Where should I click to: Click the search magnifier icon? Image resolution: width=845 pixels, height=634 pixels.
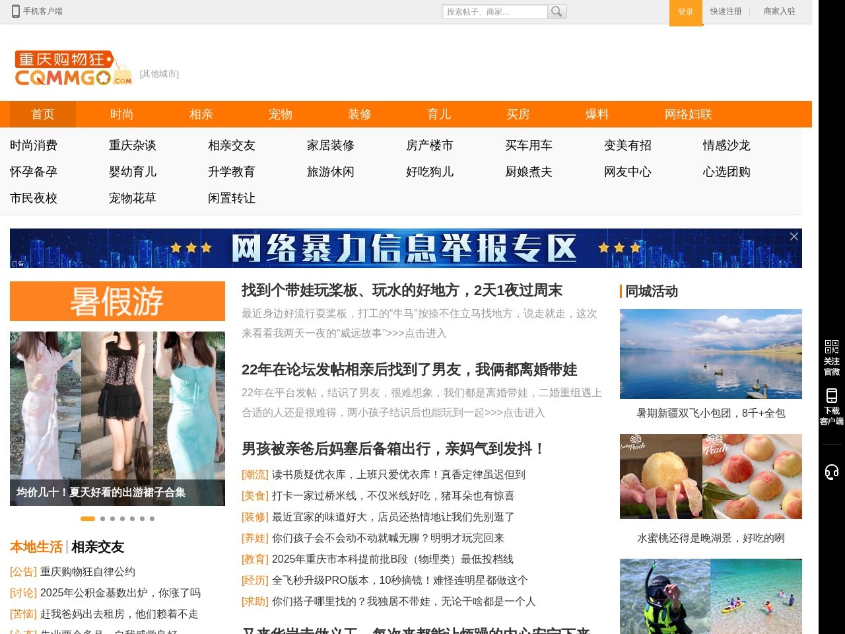557,11
